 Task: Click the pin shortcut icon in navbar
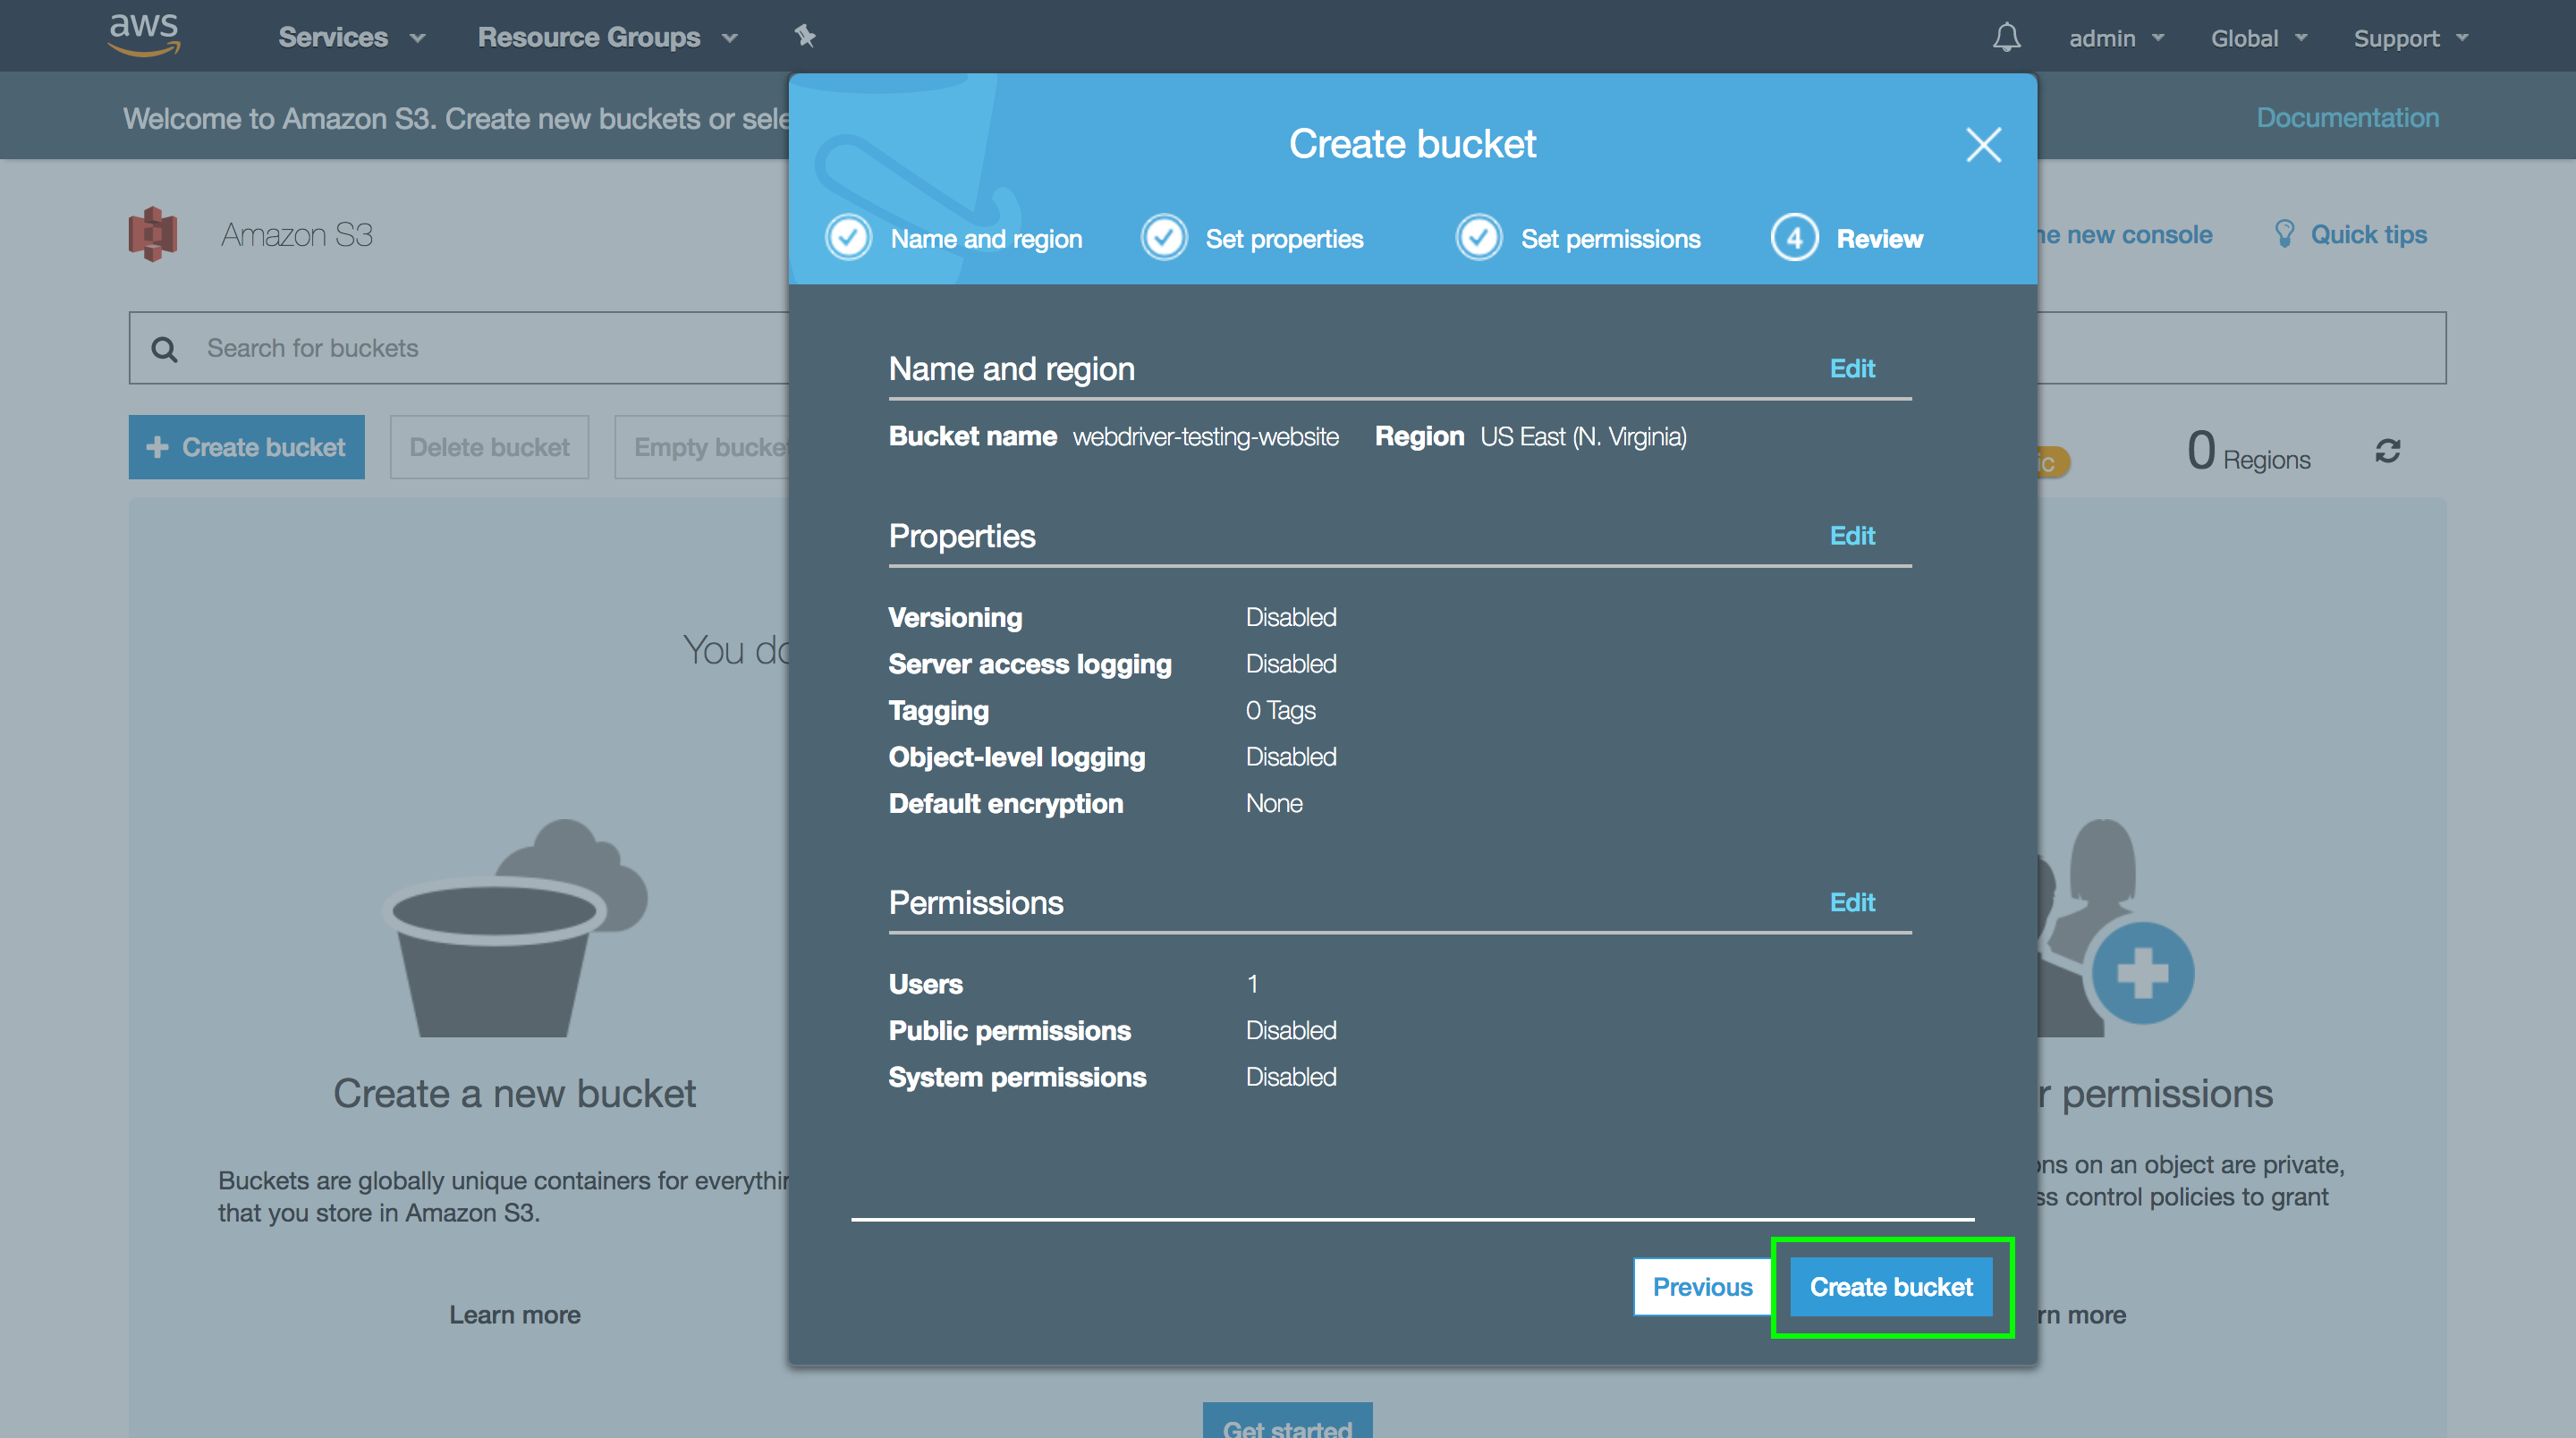click(x=805, y=37)
